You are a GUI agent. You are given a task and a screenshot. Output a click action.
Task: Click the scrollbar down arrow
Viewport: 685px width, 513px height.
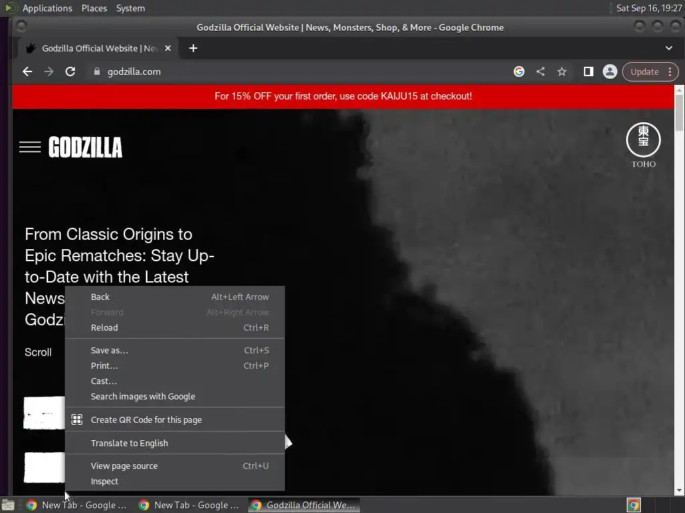(x=679, y=490)
